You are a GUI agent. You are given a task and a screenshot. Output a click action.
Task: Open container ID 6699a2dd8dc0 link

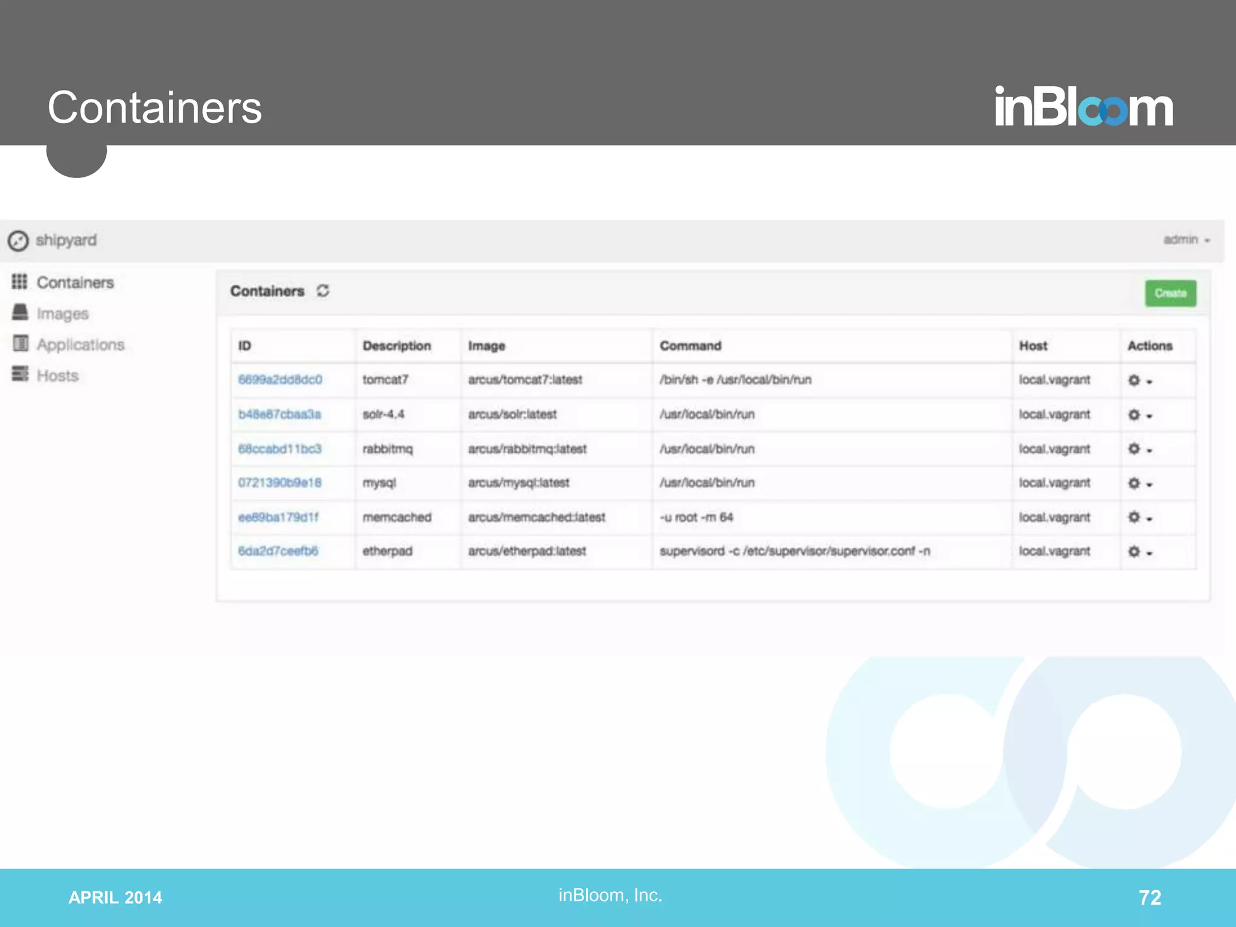click(x=280, y=380)
